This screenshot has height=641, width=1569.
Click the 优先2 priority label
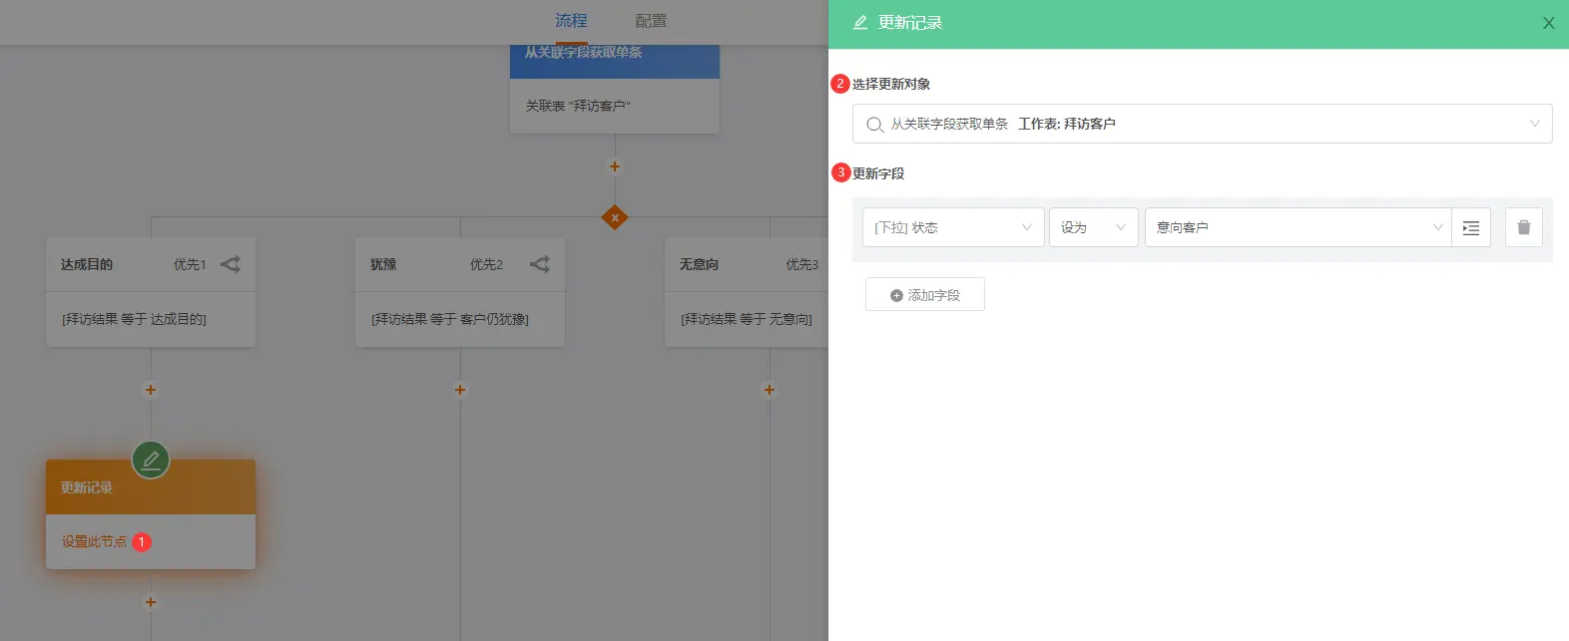[x=486, y=264]
